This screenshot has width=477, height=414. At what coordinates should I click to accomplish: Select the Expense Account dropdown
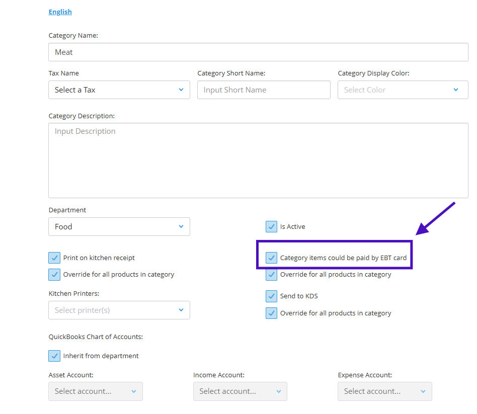click(x=384, y=391)
